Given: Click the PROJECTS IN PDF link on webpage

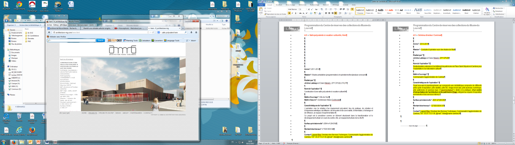Looking at the screenshot, I should (x=106, y=113).
